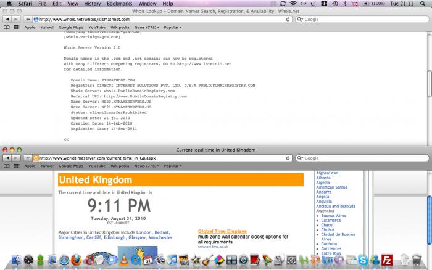
Task: Click the Tue 21:11 menu bar clock
Action: coord(401,4)
